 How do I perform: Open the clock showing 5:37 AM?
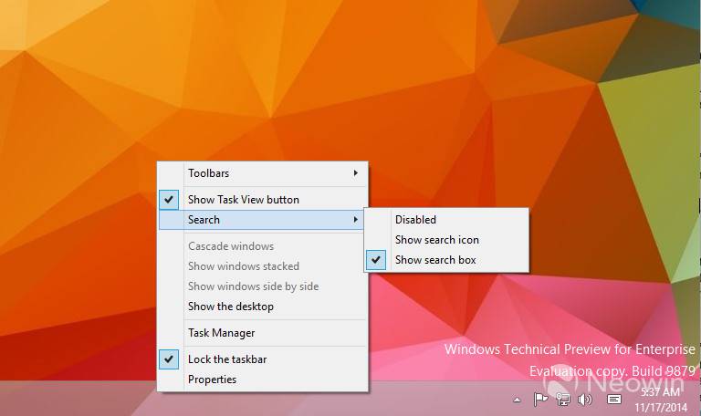[660, 392]
